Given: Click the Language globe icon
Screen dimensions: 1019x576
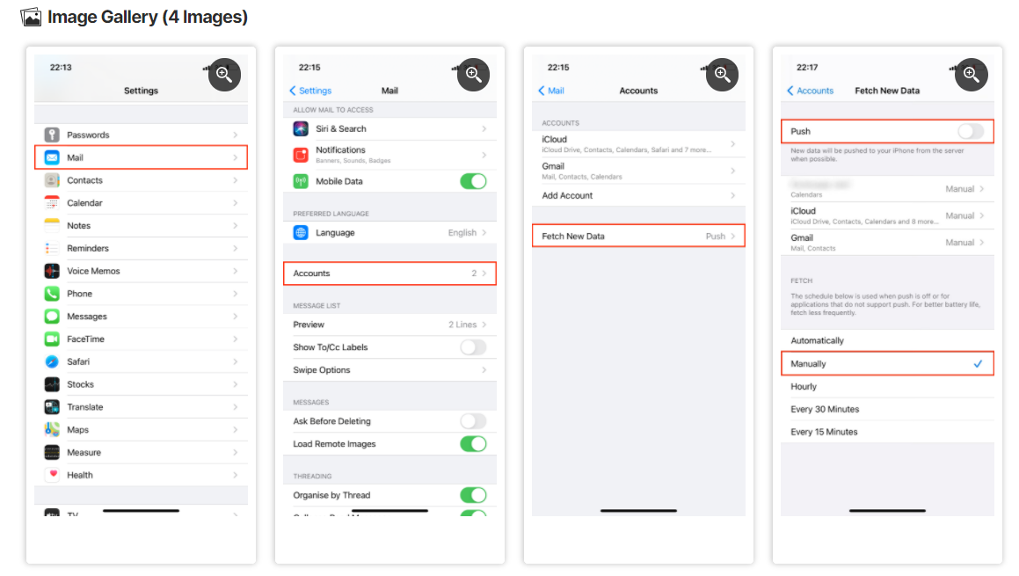Looking at the screenshot, I should click(x=301, y=233).
